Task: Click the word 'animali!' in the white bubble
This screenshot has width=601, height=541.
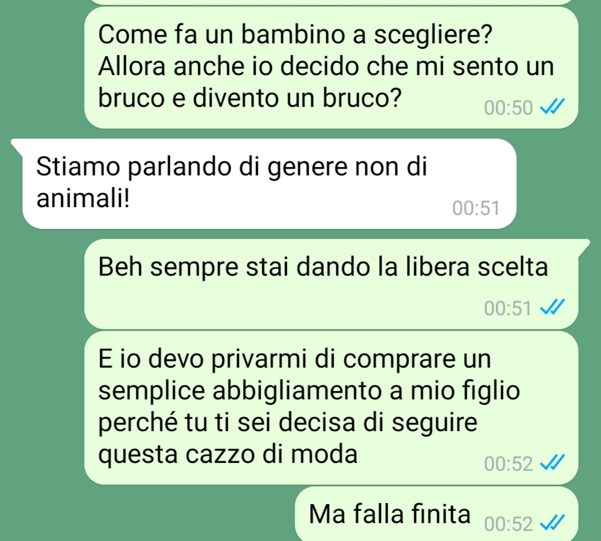Action: point(83,199)
